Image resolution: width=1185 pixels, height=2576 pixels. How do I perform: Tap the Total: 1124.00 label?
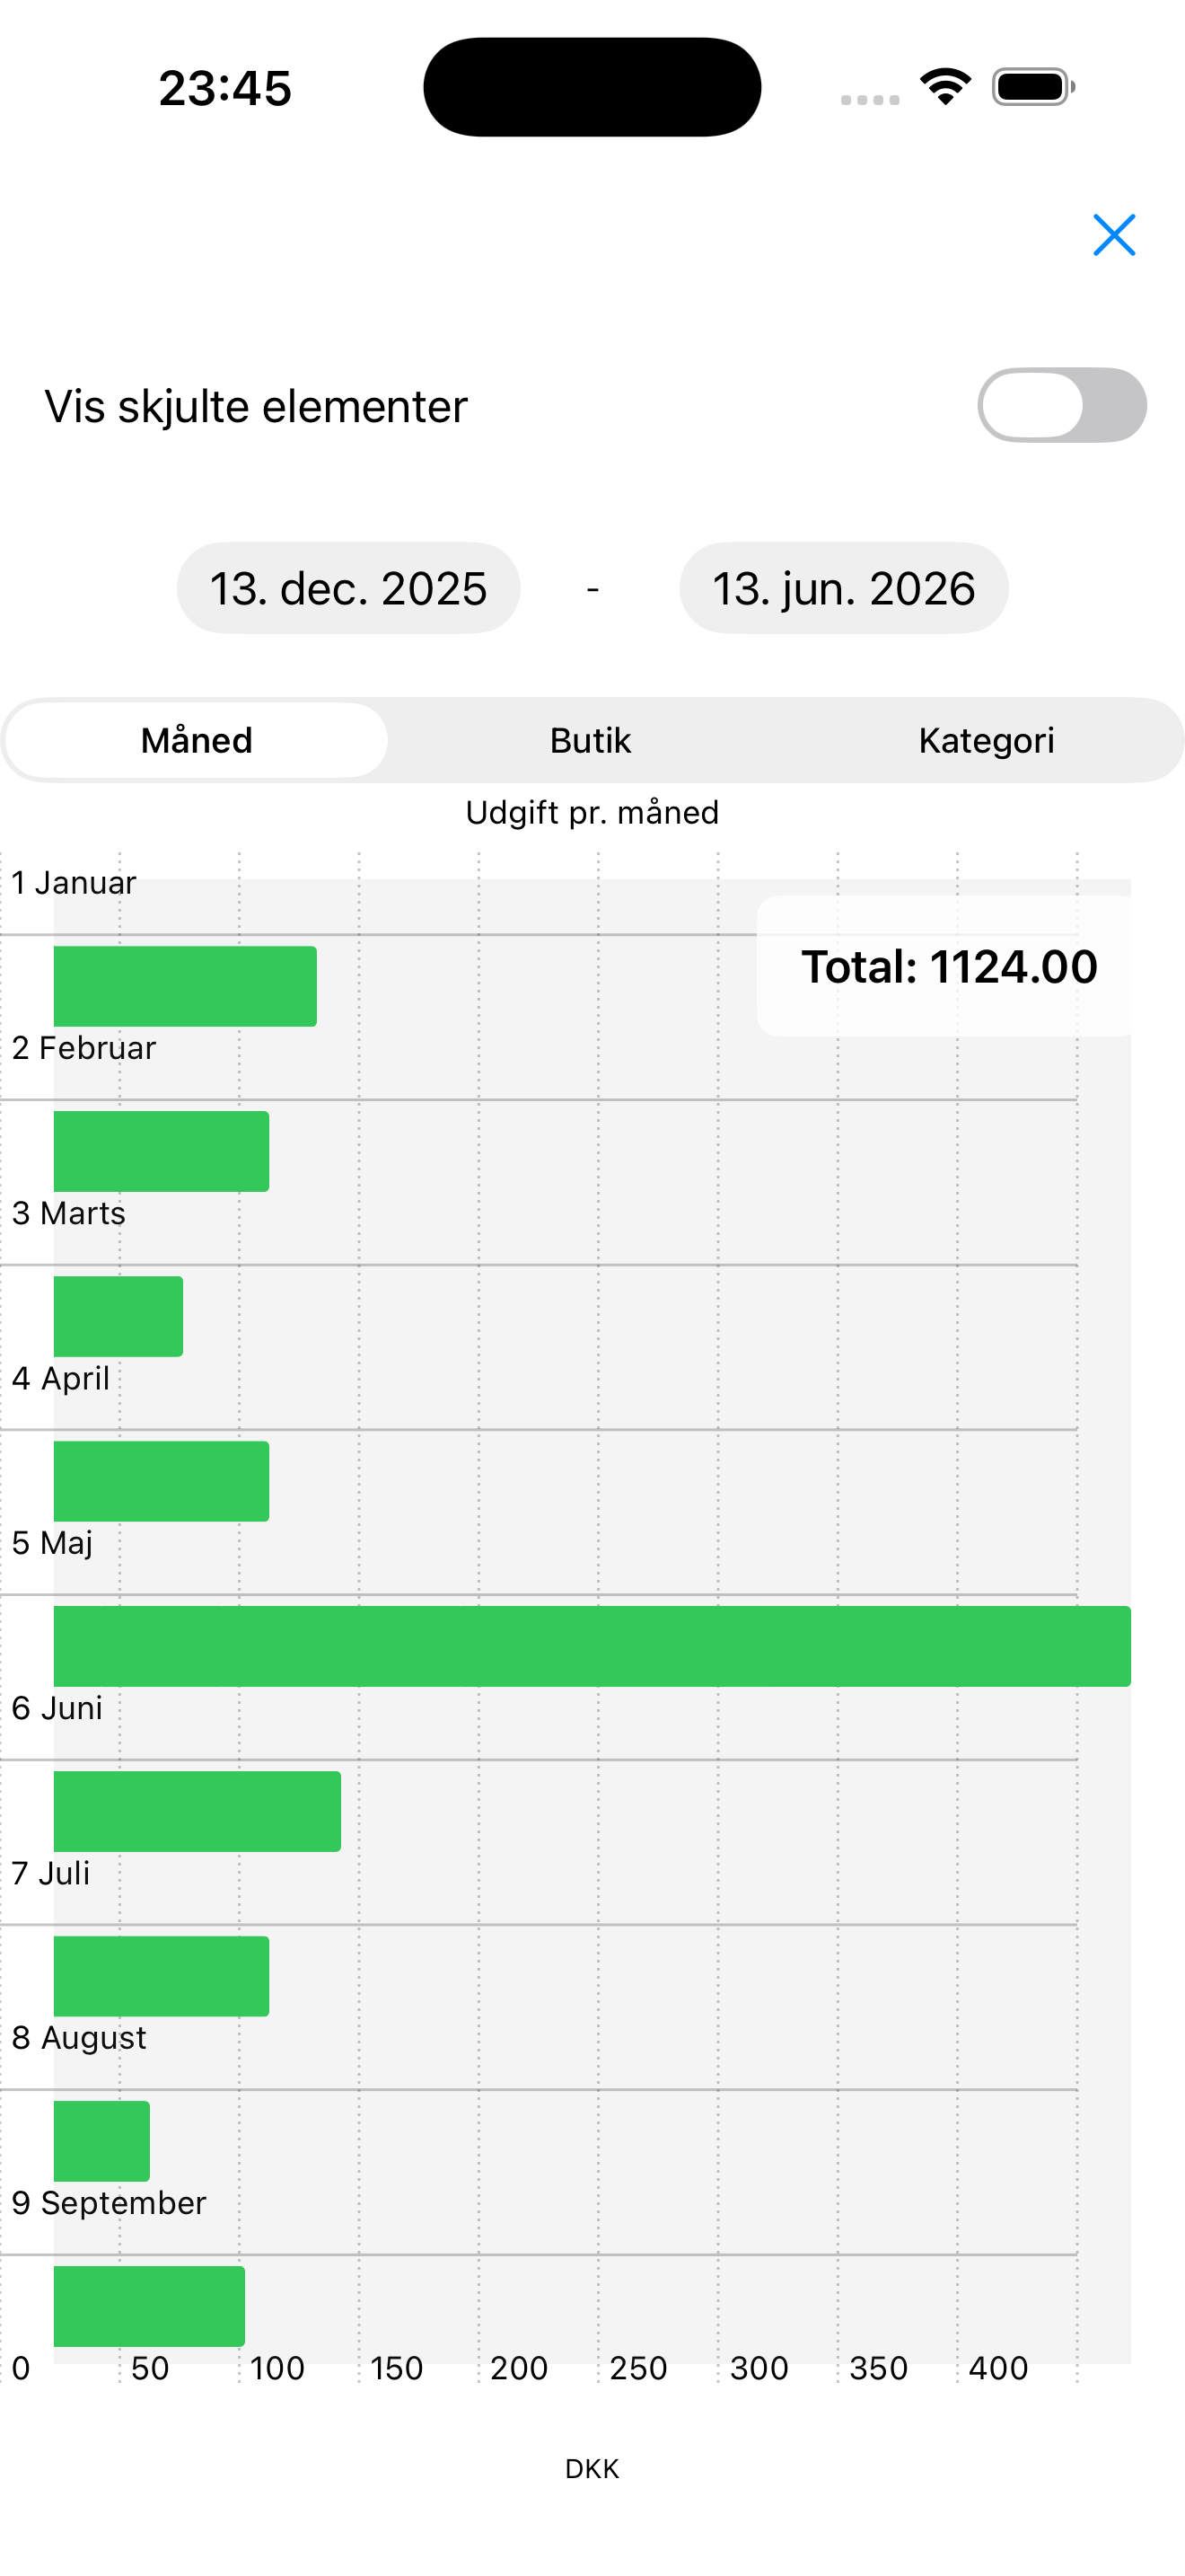[948, 967]
